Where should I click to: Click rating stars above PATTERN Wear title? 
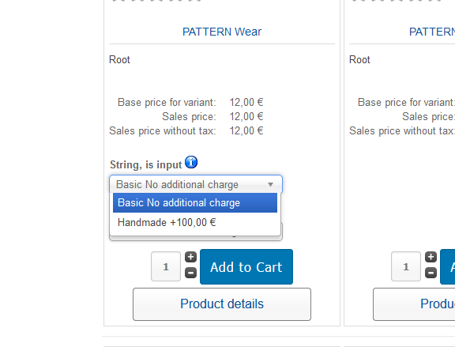pyautogui.click(x=156, y=1)
